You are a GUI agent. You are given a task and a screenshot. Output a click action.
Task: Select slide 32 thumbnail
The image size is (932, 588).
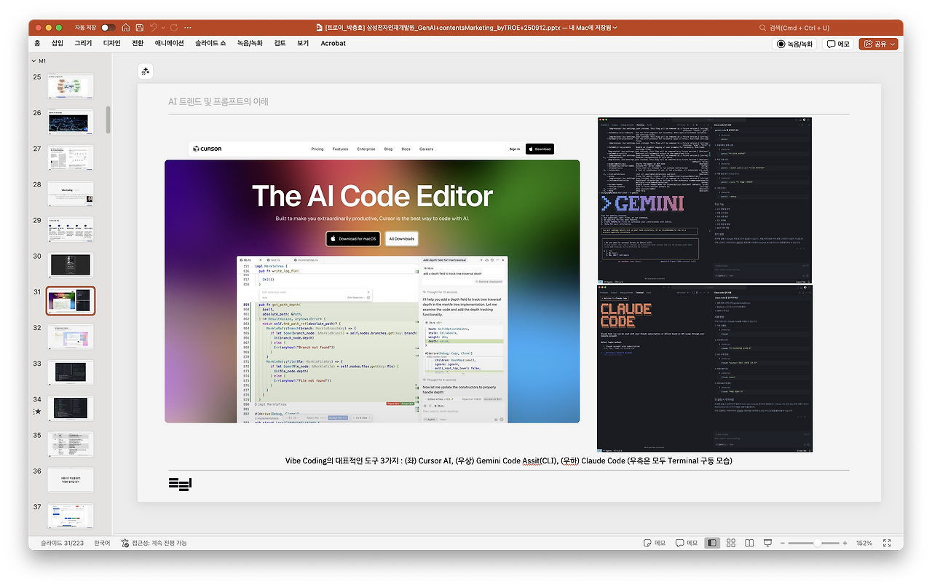click(x=71, y=337)
